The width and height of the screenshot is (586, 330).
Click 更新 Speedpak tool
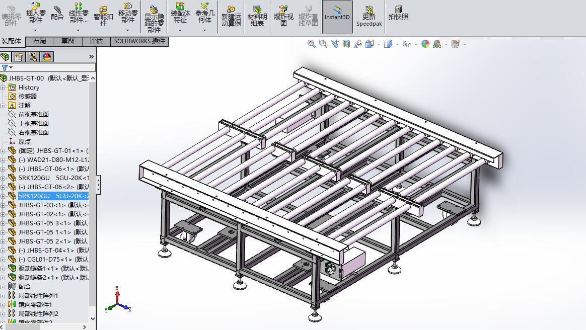[369, 16]
